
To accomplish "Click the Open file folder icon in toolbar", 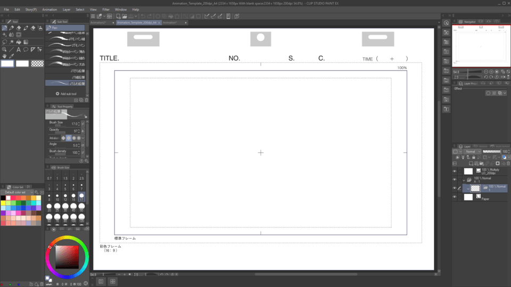I will click(x=125, y=16).
